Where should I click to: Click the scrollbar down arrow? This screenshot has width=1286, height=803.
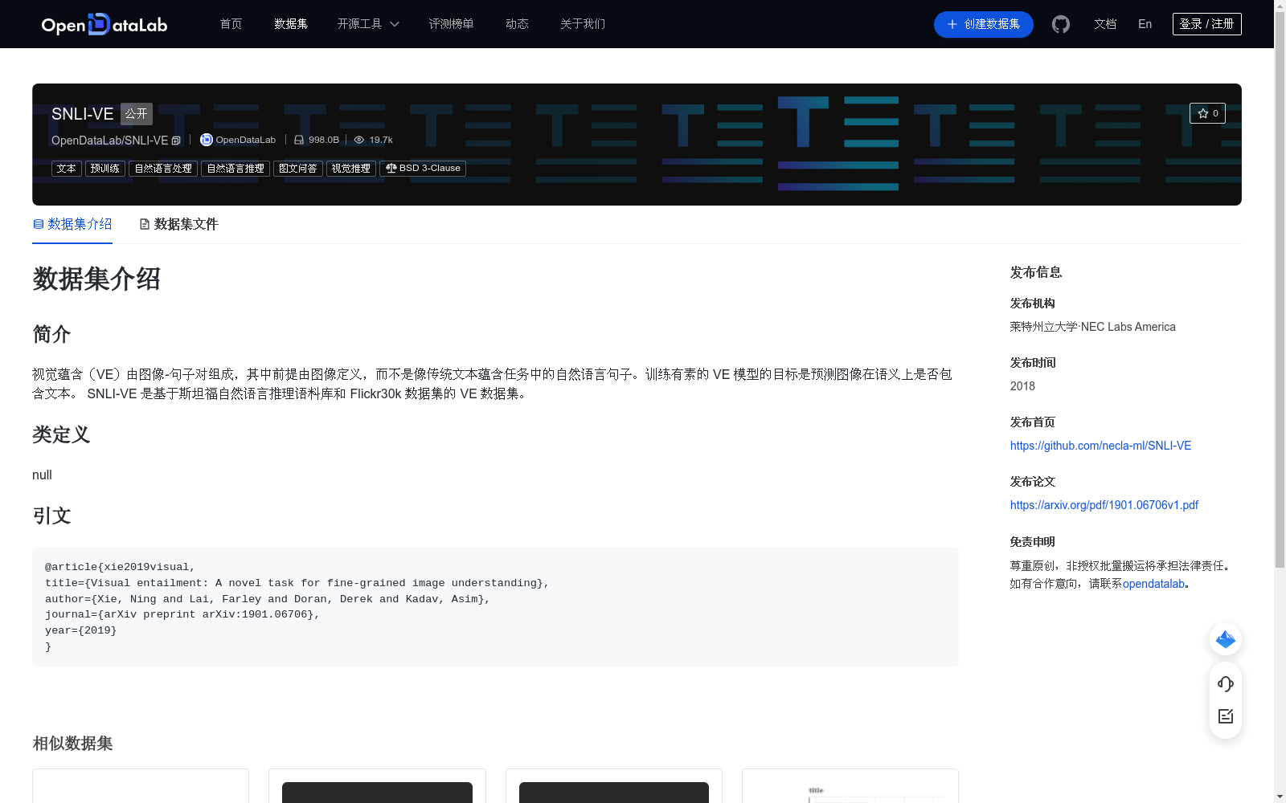pos(1280,797)
